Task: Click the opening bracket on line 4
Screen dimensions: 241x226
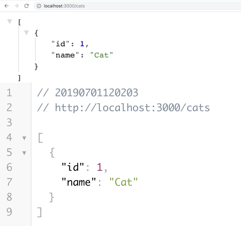Action: pos(40,138)
